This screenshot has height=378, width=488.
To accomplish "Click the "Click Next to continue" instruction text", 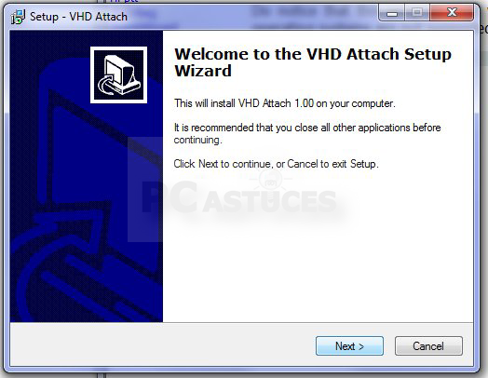I will click(x=276, y=164).
